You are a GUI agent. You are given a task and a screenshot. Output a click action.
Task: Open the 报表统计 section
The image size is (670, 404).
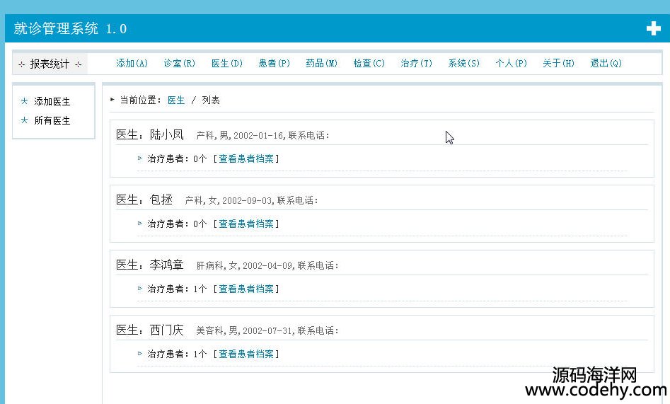(50, 64)
